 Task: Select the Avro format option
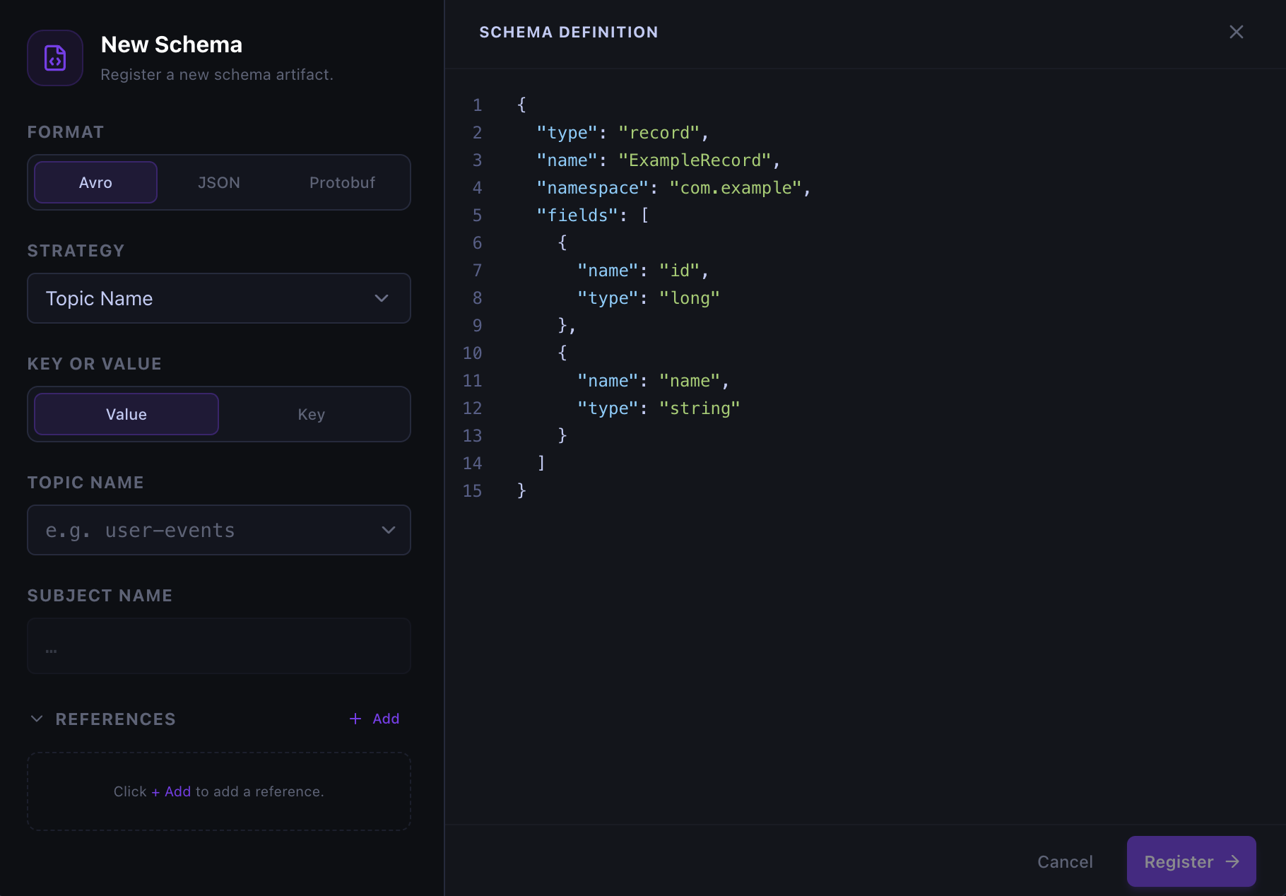pos(95,182)
